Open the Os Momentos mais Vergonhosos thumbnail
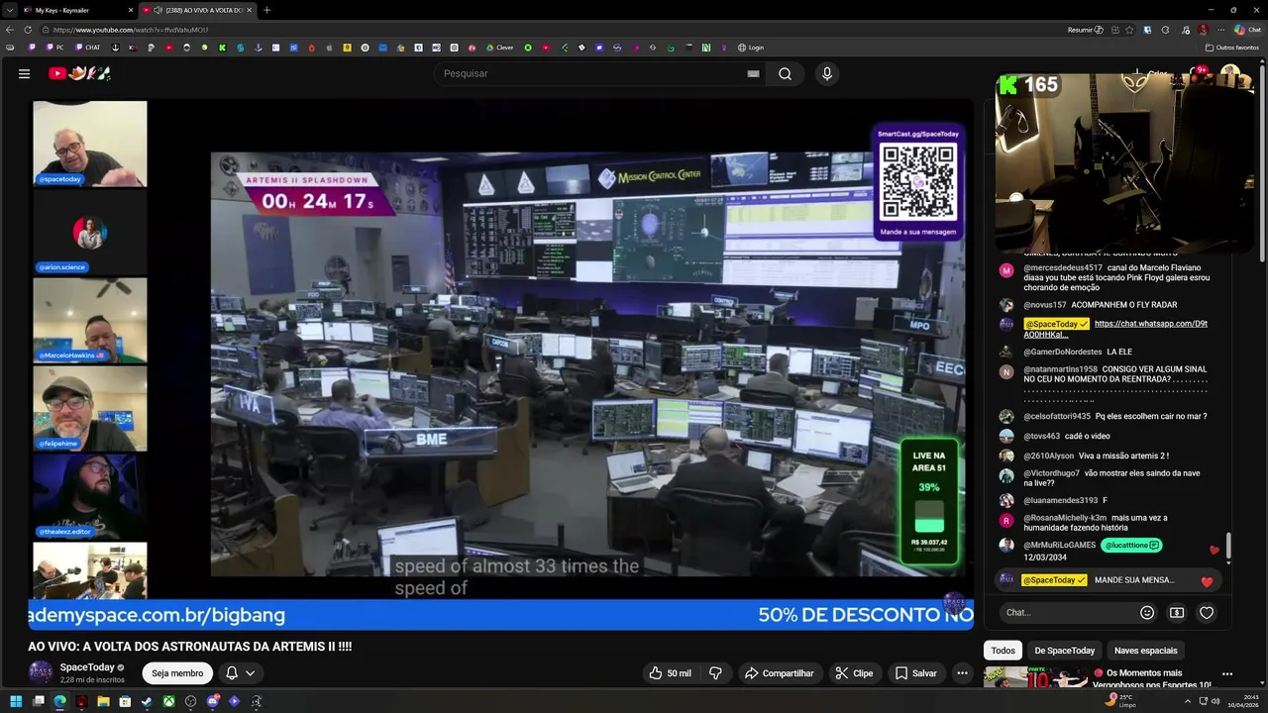Screen dimensions: 1268x713 pos(1035,678)
